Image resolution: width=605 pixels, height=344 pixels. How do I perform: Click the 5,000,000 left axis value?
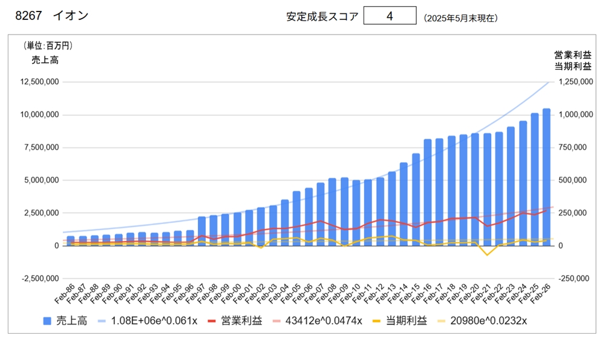pyautogui.click(x=42, y=180)
